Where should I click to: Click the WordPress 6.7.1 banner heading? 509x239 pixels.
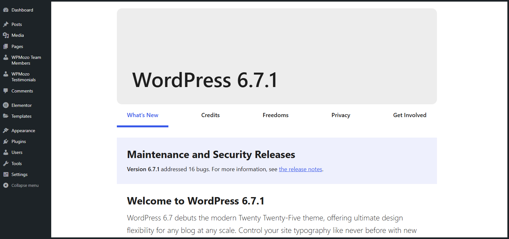pyautogui.click(x=205, y=80)
